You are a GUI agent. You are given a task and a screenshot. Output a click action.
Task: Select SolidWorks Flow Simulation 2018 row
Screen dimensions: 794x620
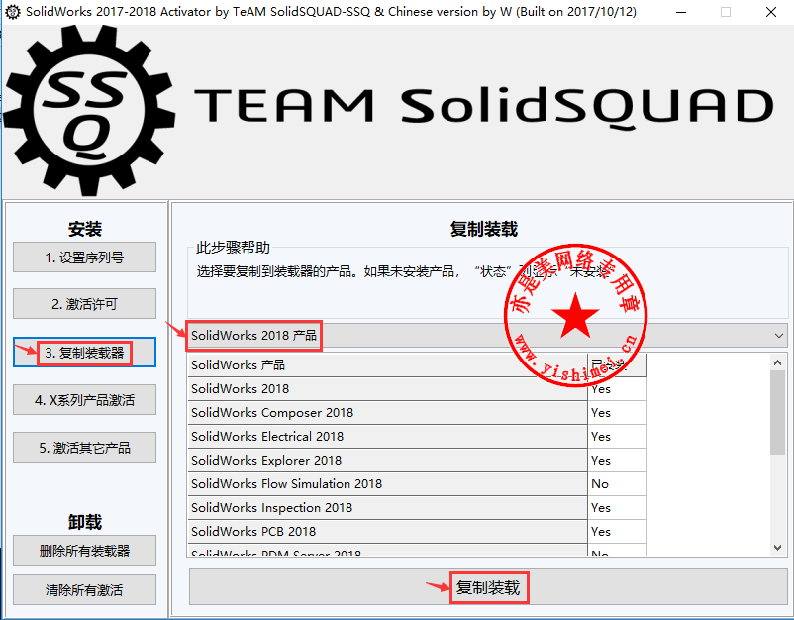(387, 483)
